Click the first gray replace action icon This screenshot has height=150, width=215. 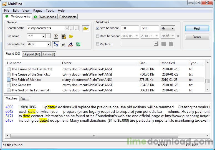[x=164, y=44]
